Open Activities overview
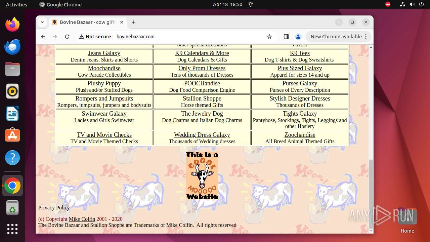The image size is (430, 242). pyautogui.click(x=16, y=4)
